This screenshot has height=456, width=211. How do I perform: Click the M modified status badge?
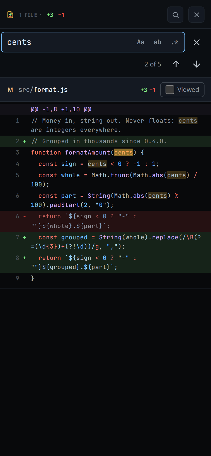point(10,90)
